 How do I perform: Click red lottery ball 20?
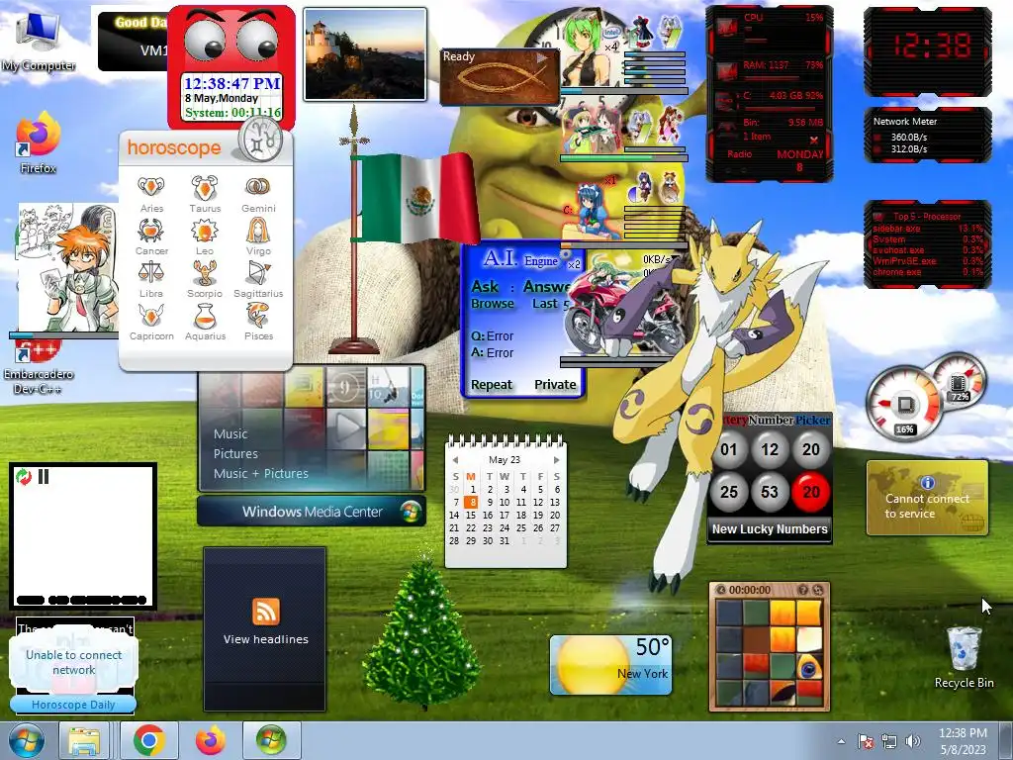coord(811,492)
